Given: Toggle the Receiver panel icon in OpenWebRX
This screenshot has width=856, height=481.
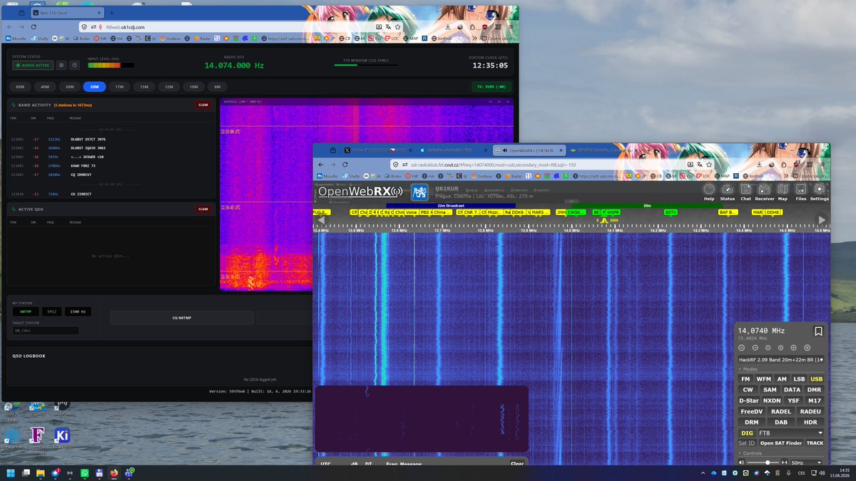Looking at the screenshot, I should pos(765,192).
